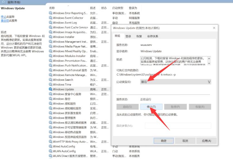Click gear icon beside Windows Remote Management

coord(50,75)
